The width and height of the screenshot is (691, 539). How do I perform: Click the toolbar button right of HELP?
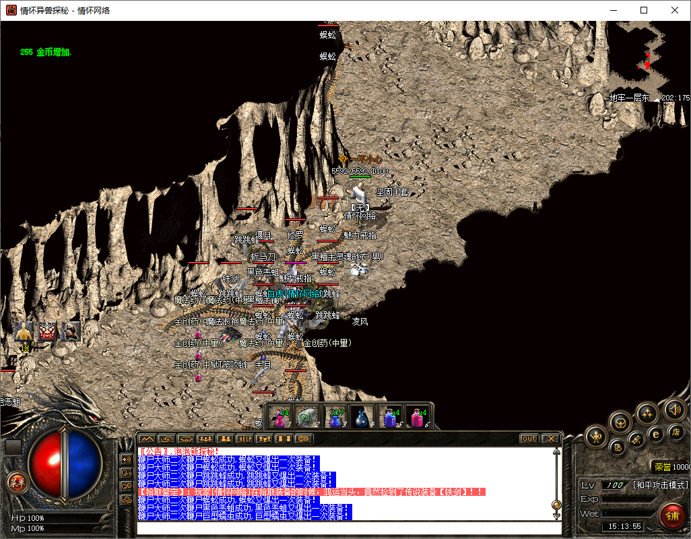click(265, 439)
